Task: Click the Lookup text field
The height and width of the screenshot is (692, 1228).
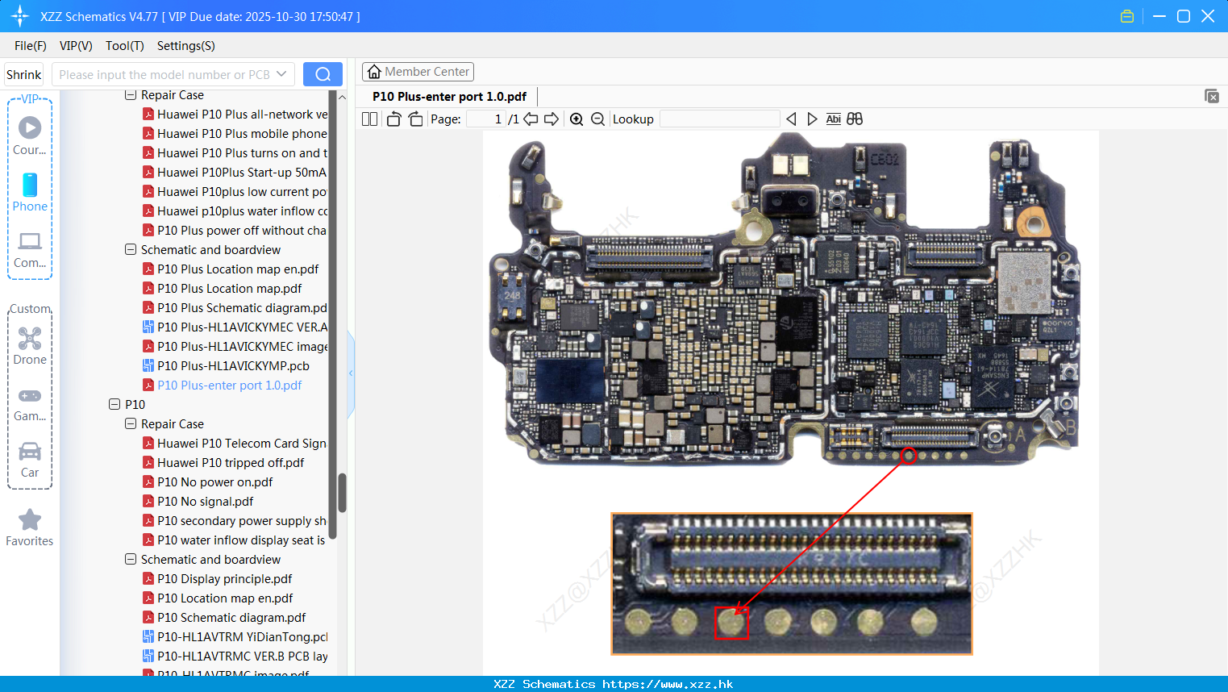Action: tap(720, 119)
